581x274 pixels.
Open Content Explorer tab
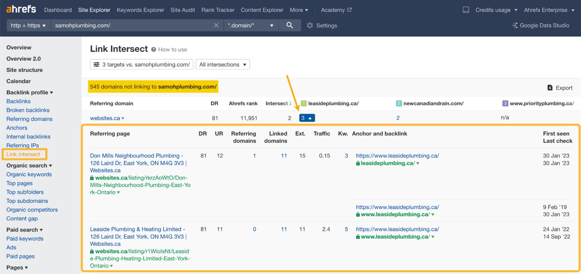click(x=262, y=10)
